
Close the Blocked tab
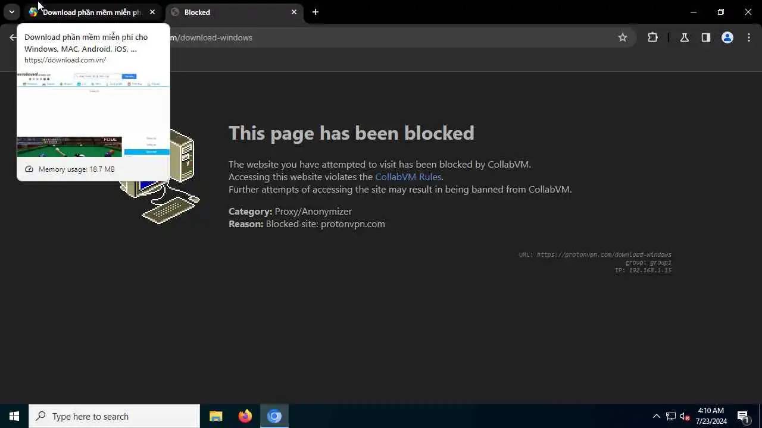tap(294, 12)
